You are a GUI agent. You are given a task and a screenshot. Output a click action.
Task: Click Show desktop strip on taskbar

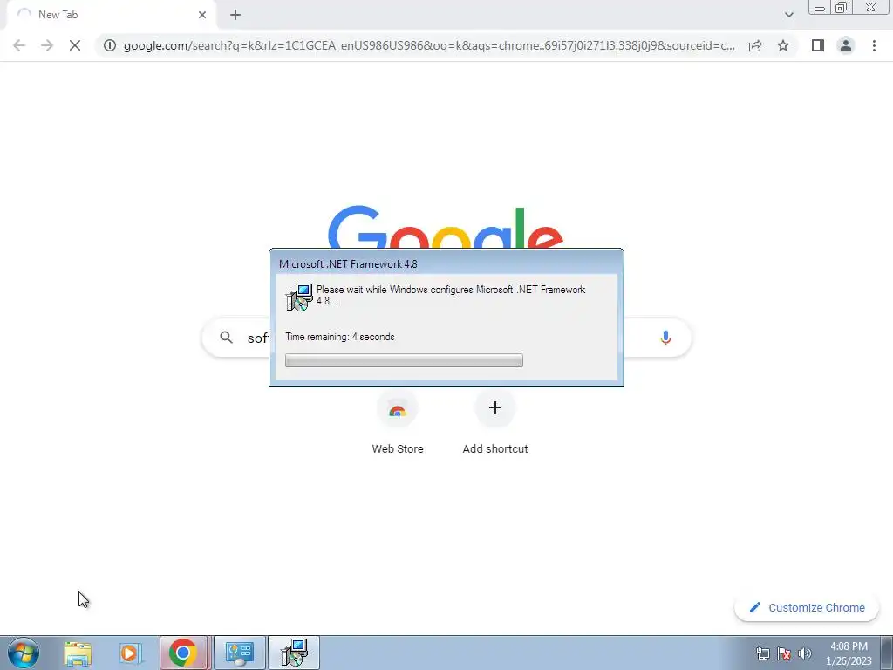click(887, 653)
